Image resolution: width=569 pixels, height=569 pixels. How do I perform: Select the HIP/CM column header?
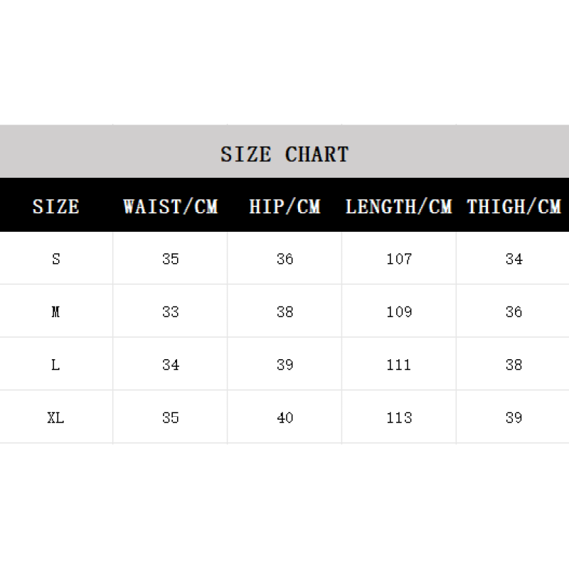coord(284,206)
